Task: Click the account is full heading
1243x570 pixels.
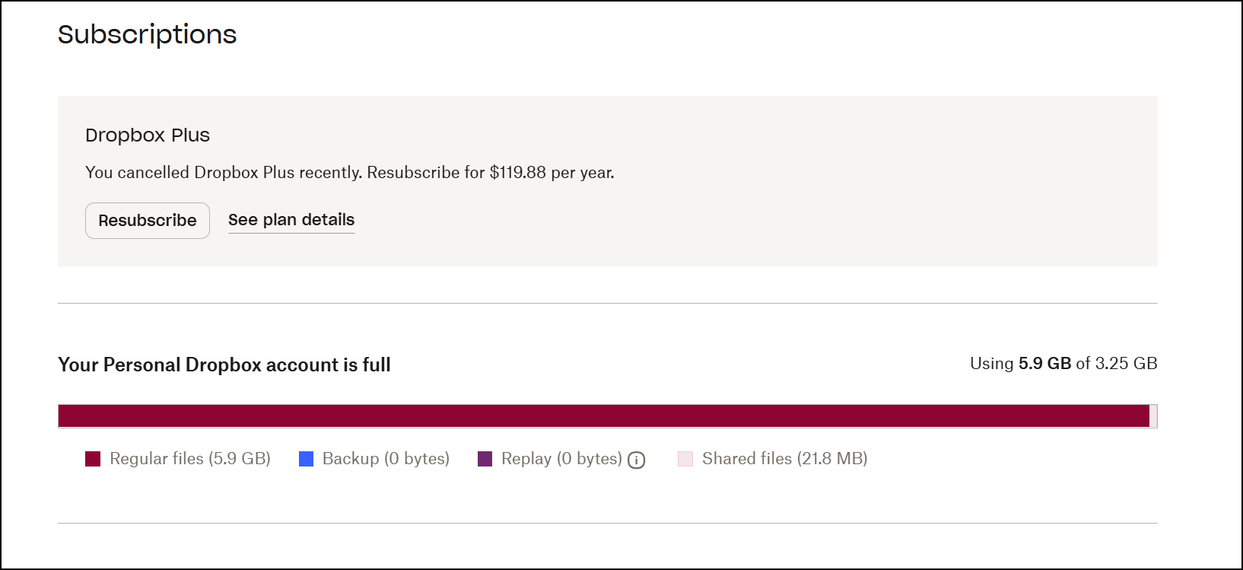Action: click(x=224, y=365)
